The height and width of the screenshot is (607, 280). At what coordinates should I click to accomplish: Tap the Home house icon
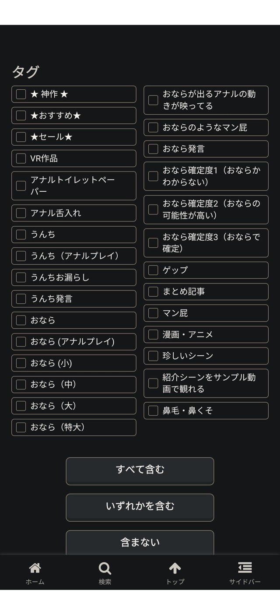pos(35,568)
